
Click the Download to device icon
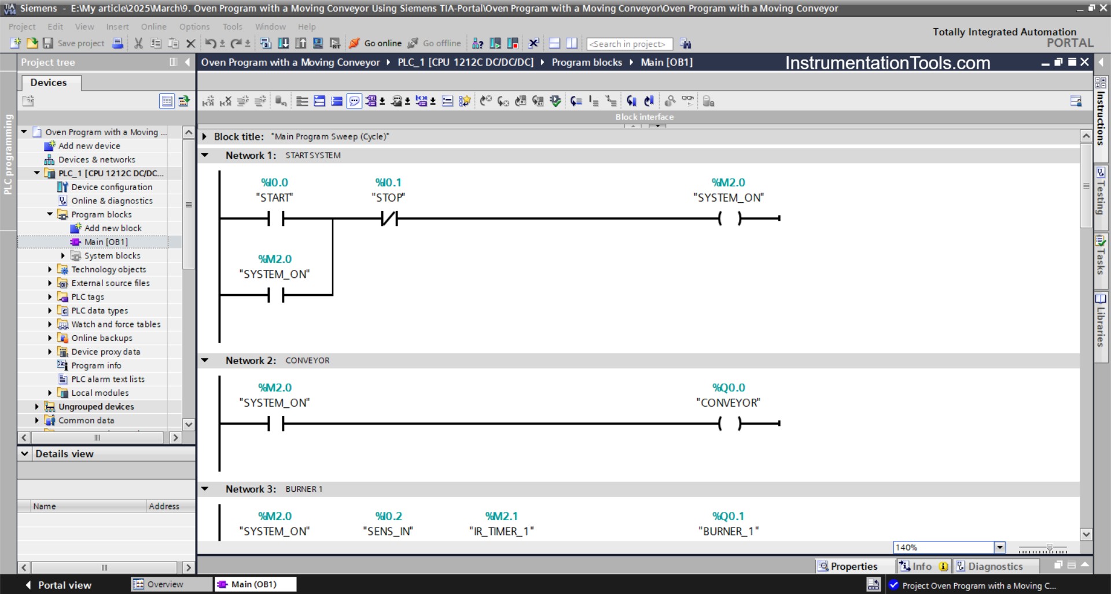(284, 43)
